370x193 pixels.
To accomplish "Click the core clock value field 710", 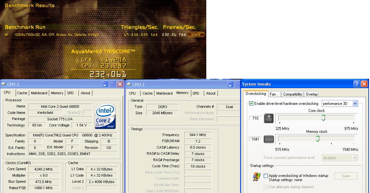I will click(255, 118).
